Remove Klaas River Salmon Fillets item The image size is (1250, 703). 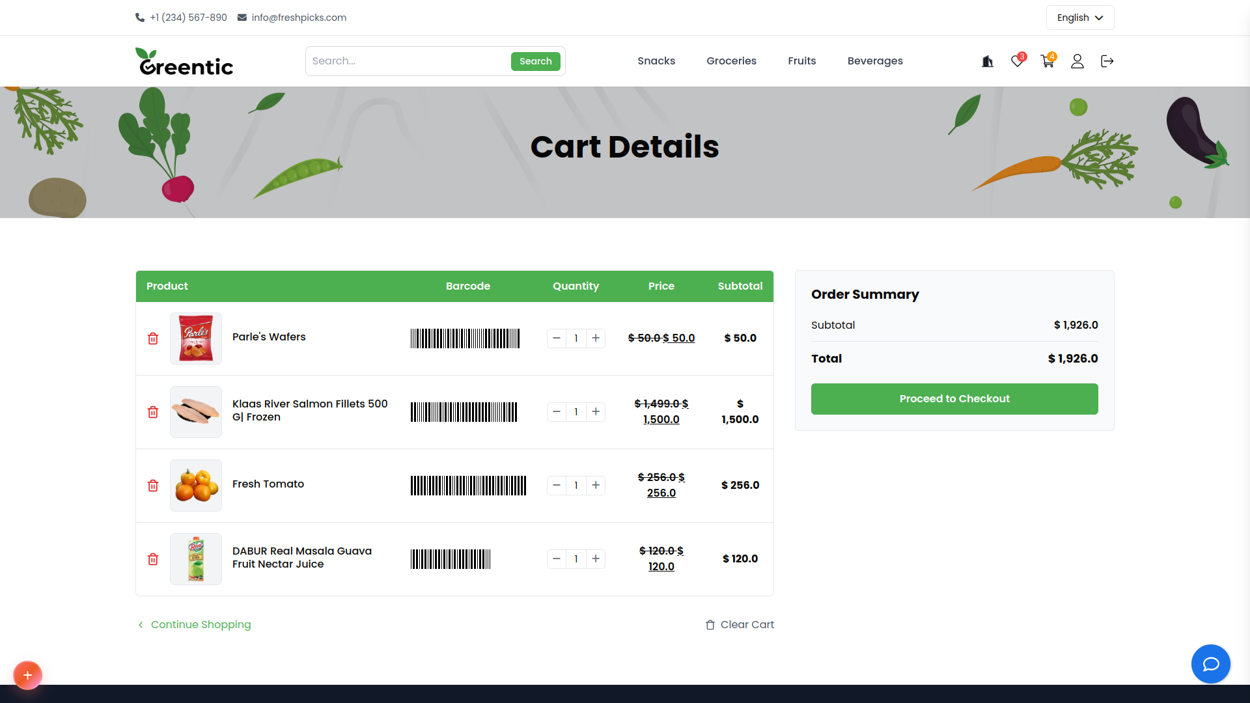tap(153, 412)
